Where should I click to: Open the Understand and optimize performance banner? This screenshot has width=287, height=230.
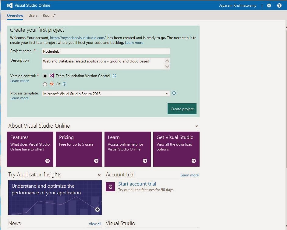pos(55,198)
